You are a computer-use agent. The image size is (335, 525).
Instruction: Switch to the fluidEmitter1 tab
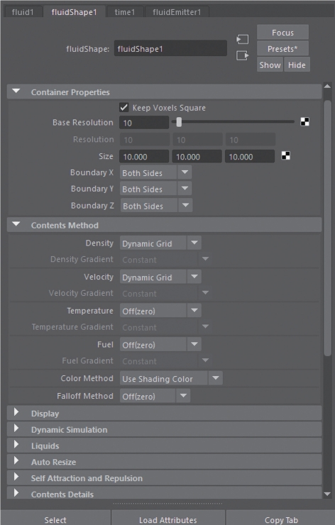177,12
